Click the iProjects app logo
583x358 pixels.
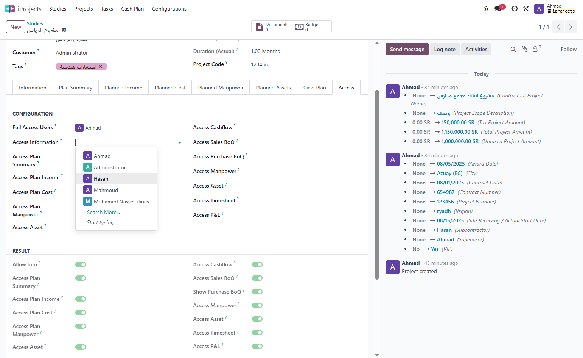tap(10, 9)
